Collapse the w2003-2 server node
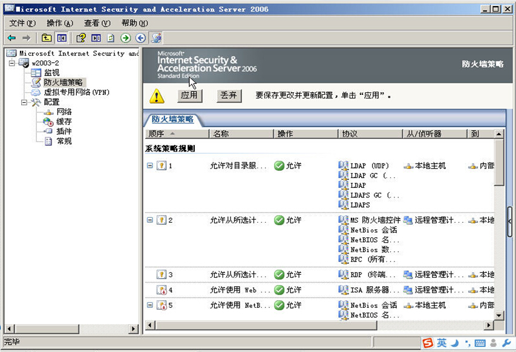Viewport: 516px width, 352px height. (x=12, y=63)
